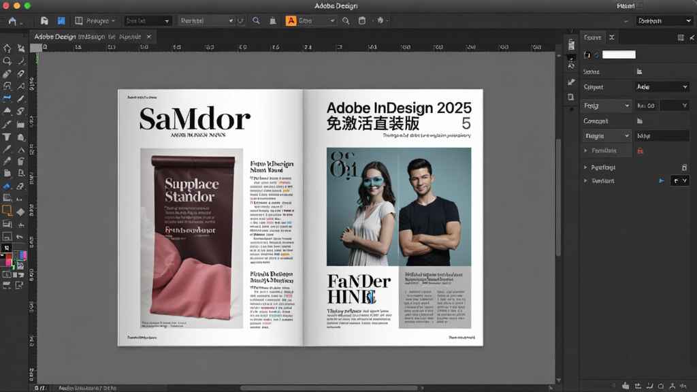Screen dimensions: 697x392
Task: Click the pink-red color swatch in toolbox
Action: click(8, 262)
